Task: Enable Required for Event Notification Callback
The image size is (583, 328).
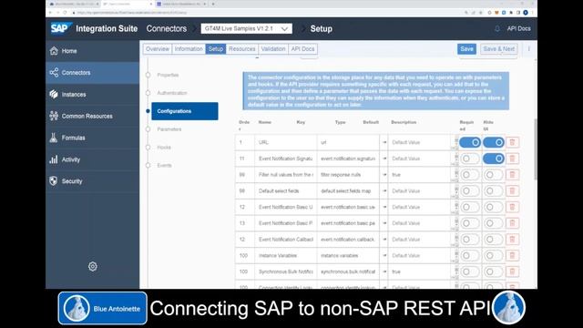Action: 470,240
